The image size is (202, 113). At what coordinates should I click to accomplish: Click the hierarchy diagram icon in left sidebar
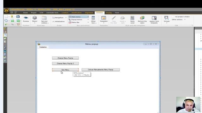(5, 32)
